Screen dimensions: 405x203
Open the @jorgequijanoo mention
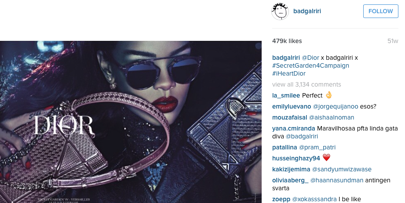point(336,106)
